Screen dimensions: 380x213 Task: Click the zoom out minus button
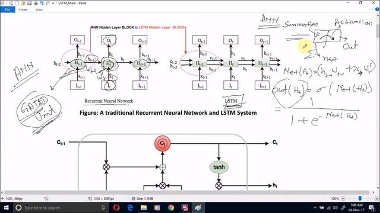tap(343, 199)
